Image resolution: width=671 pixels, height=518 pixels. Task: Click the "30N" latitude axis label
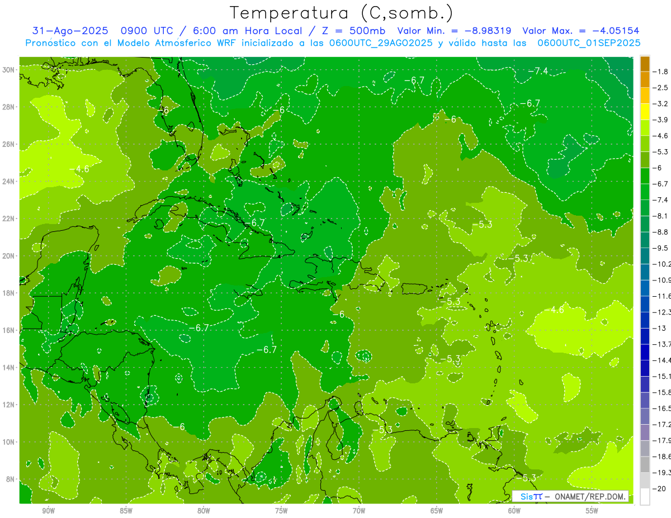click(8, 70)
